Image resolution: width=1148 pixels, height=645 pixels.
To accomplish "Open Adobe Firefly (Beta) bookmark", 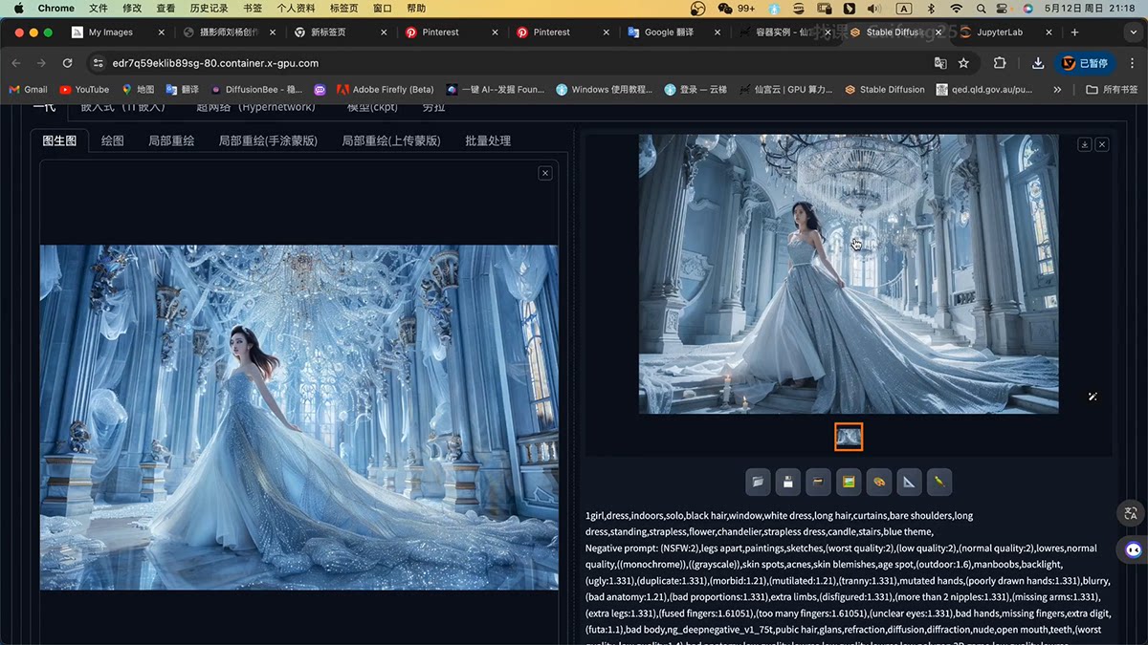I will tap(386, 90).
